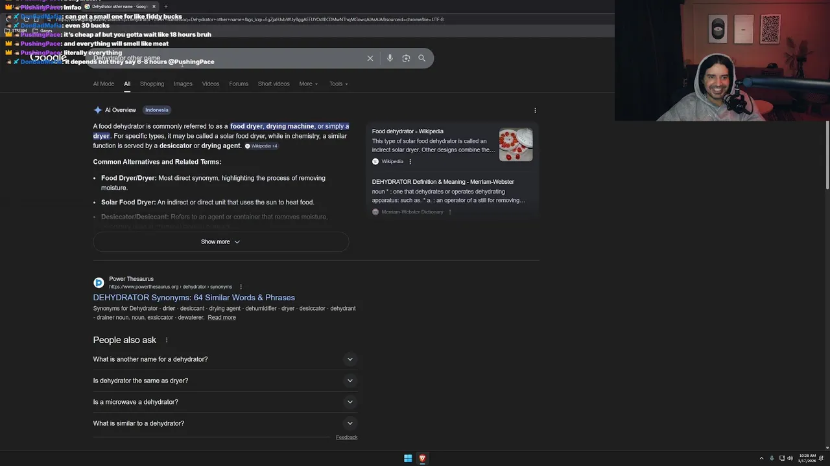Image resolution: width=830 pixels, height=466 pixels.
Task: Clear the search box with the X icon
Action: tap(370, 58)
